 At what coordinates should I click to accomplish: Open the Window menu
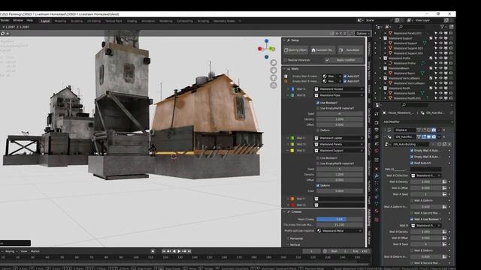18,20
